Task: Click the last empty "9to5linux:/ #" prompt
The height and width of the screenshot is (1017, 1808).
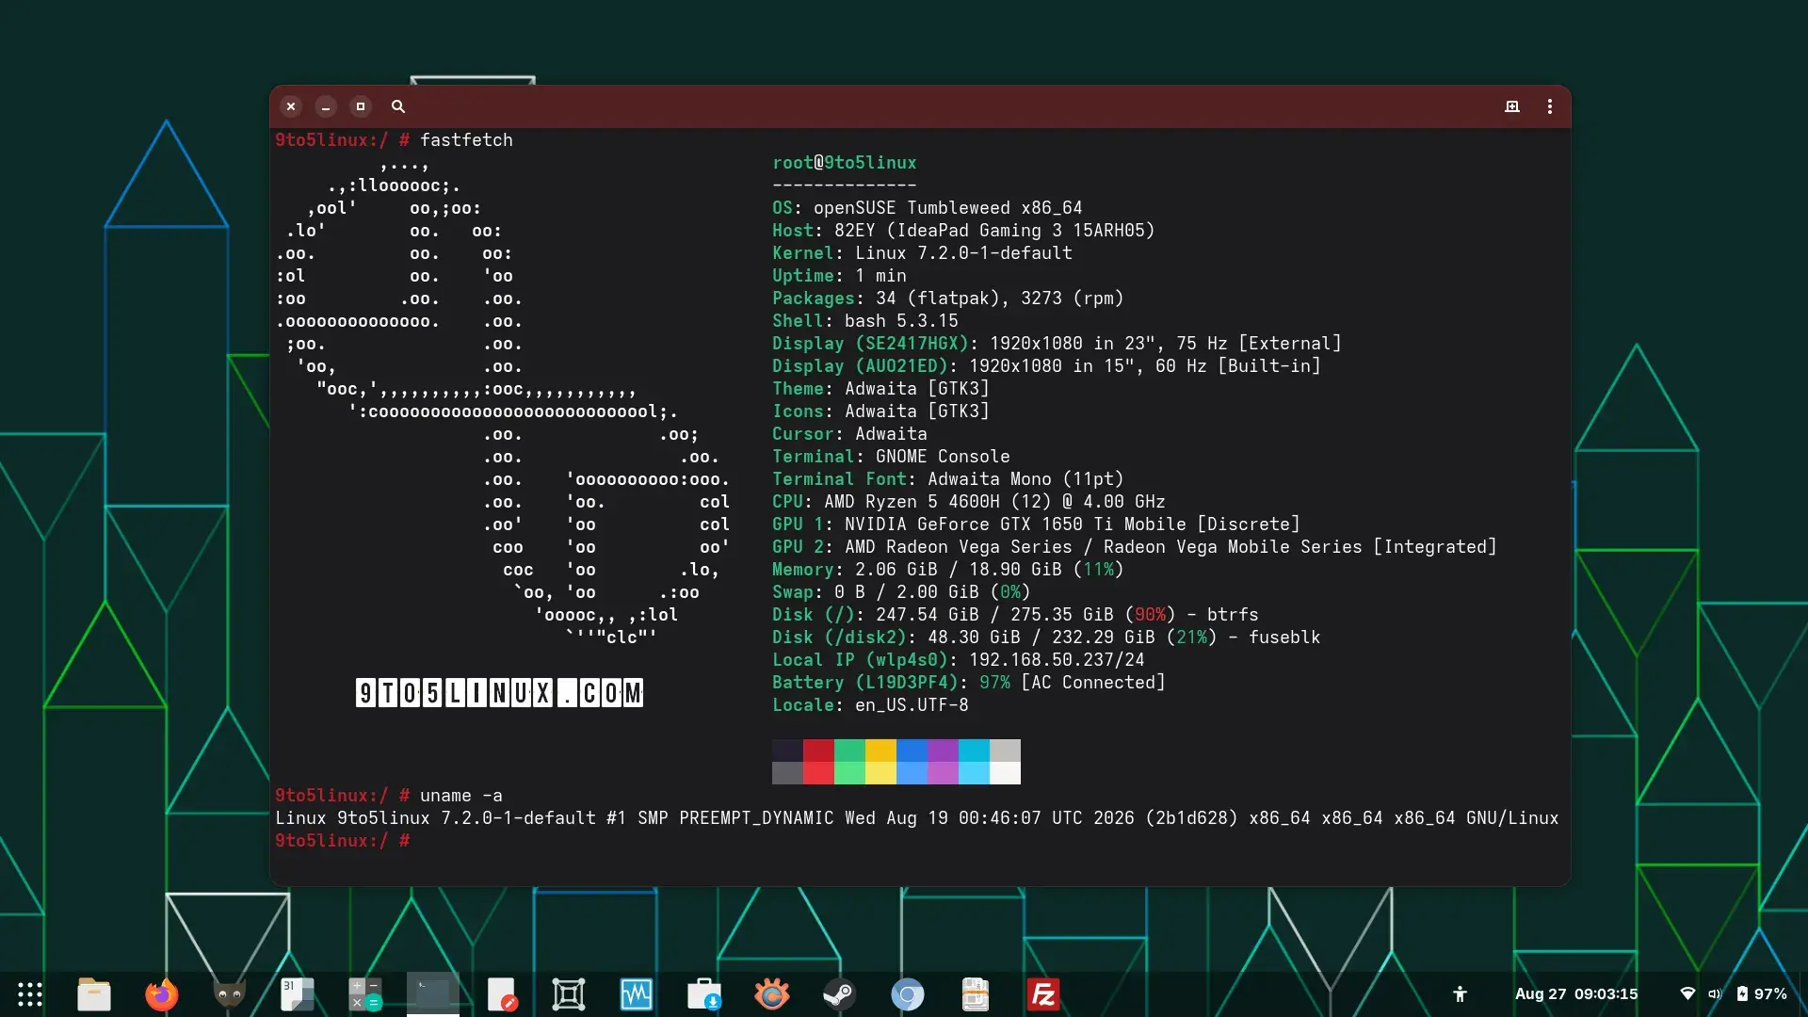Action: [x=343, y=841]
